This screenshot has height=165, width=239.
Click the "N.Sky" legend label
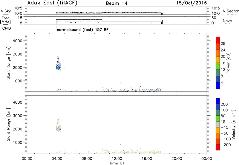pyautogui.click(x=6, y=11)
